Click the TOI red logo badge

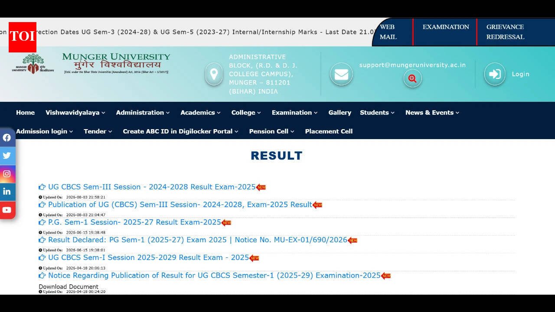pos(23,36)
